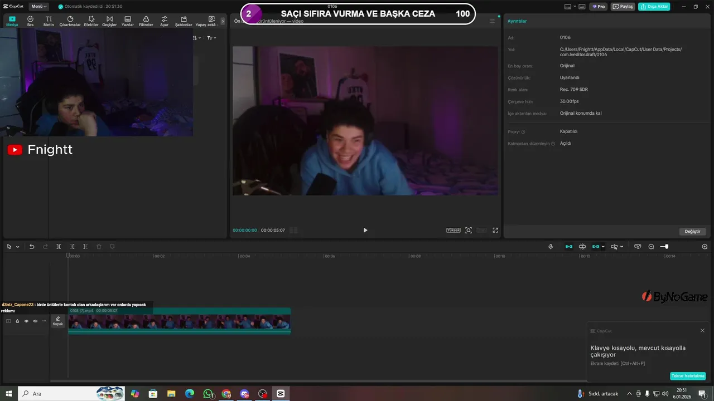Open the Ses audio tab
The width and height of the screenshot is (714, 401).
tap(30, 21)
